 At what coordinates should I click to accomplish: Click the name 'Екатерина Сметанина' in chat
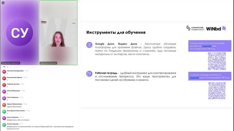[x=16, y=111]
